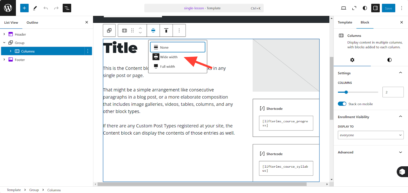Open the Styles tab in block inspector
Image resolution: width=408 pixels, height=193 pixels.
coord(389,60)
